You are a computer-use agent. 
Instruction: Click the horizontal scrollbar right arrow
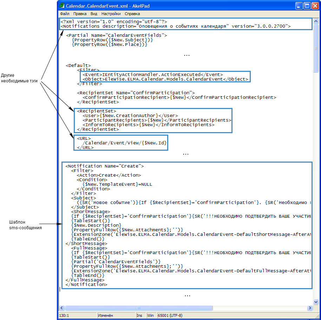click(310, 308)
